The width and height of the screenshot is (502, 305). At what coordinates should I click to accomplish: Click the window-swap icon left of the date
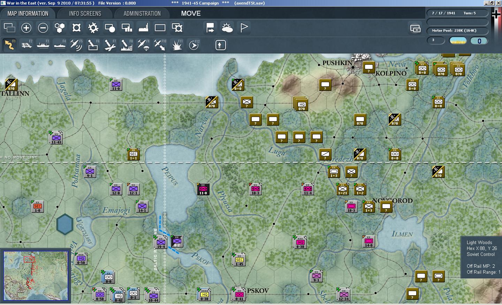click(415, 29)
